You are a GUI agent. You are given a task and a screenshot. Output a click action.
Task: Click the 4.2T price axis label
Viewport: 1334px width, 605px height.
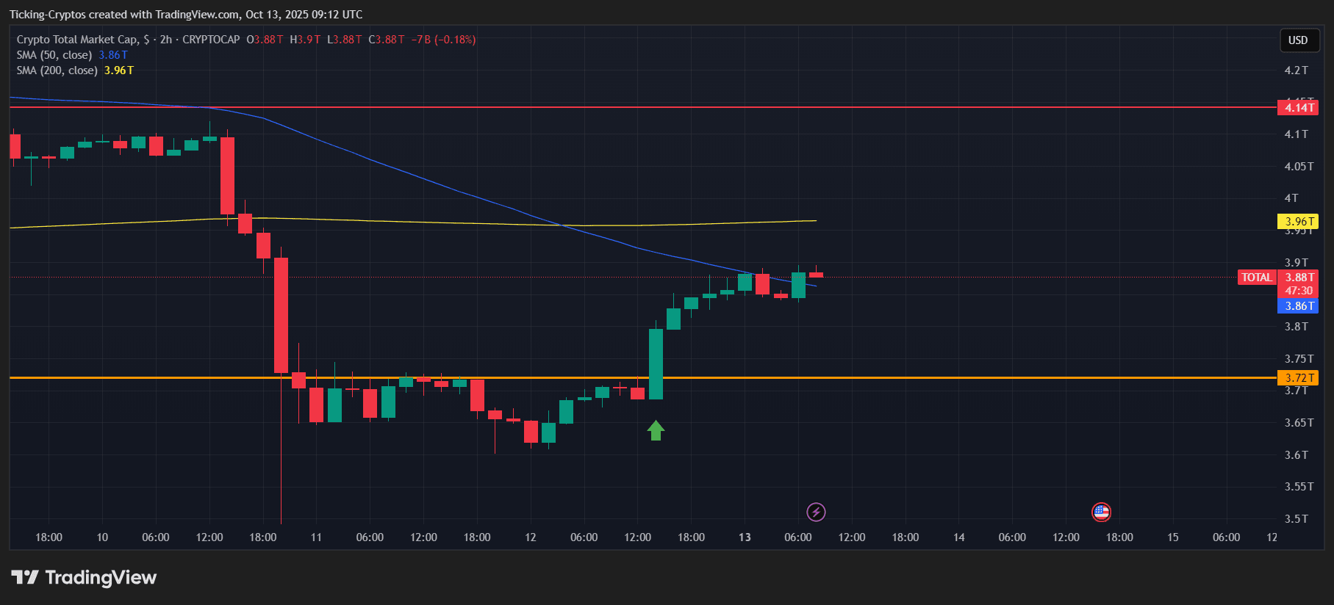[x=1296, y=70]
